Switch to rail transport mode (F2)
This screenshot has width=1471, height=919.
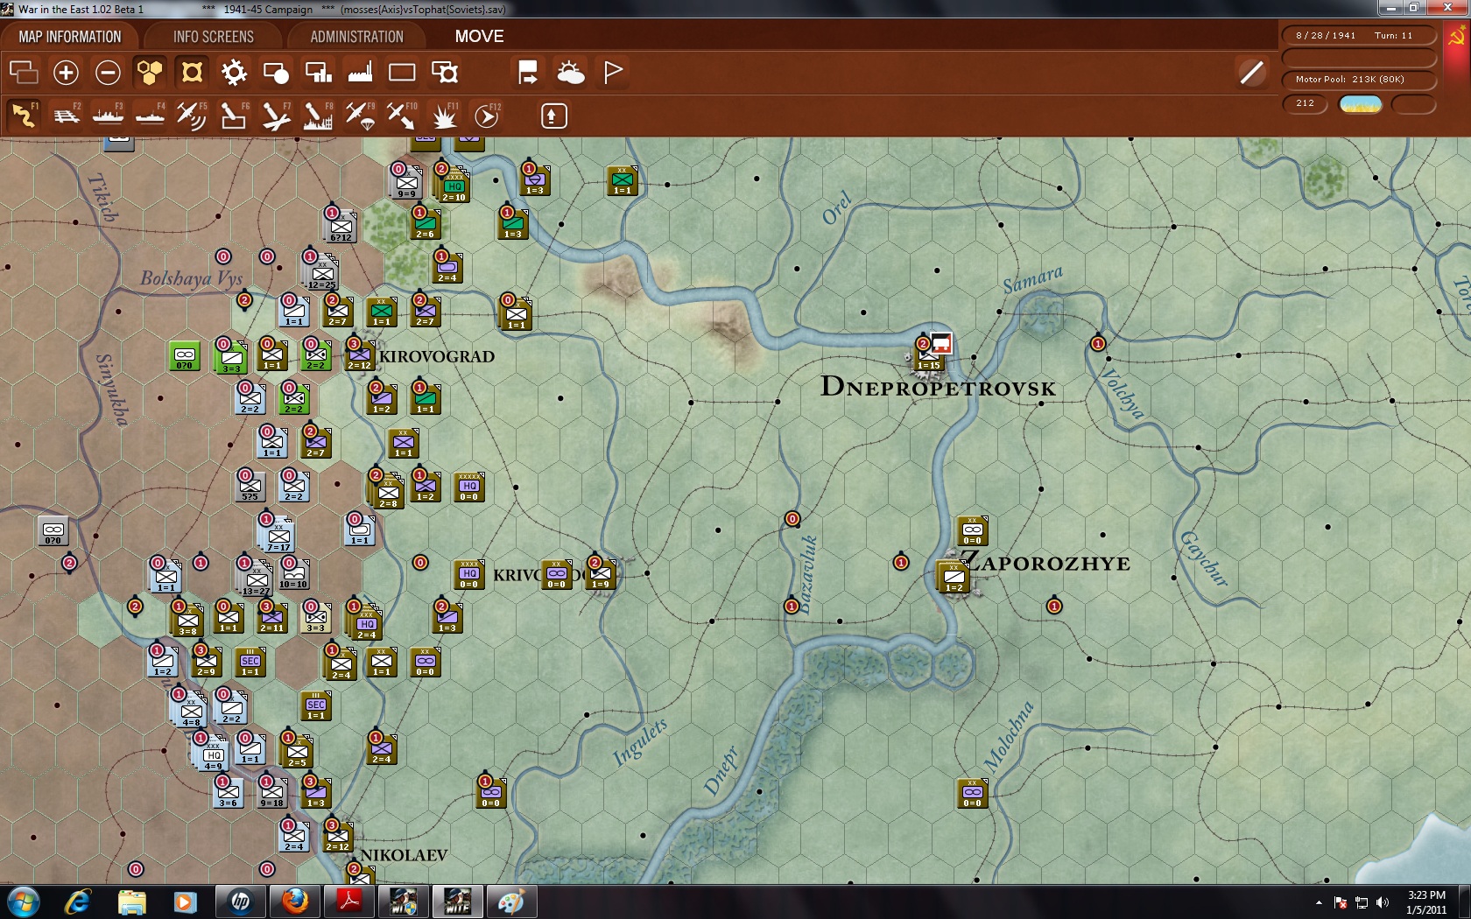(67, 115)
